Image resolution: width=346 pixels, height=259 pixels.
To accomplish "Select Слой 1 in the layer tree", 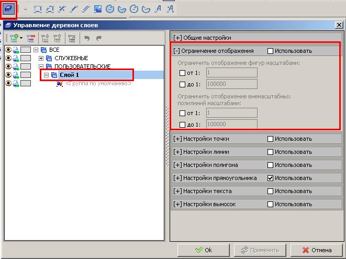I will coord(69,75).
